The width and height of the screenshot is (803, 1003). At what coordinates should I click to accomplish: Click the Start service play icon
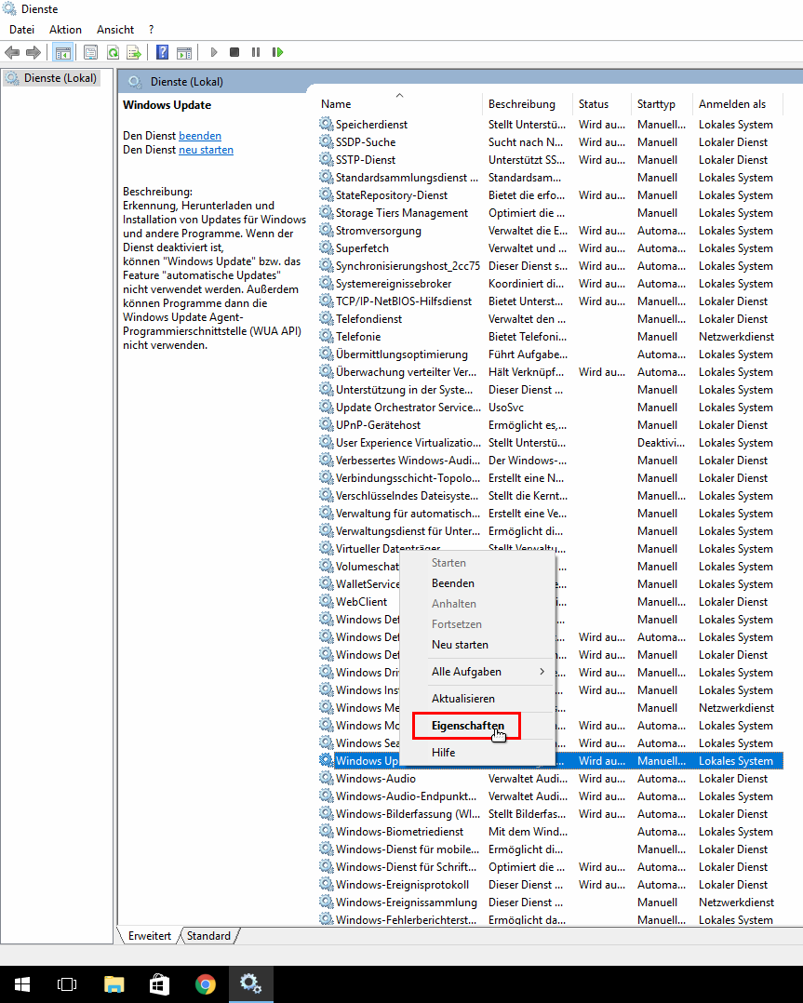click(x=214, y=52)
